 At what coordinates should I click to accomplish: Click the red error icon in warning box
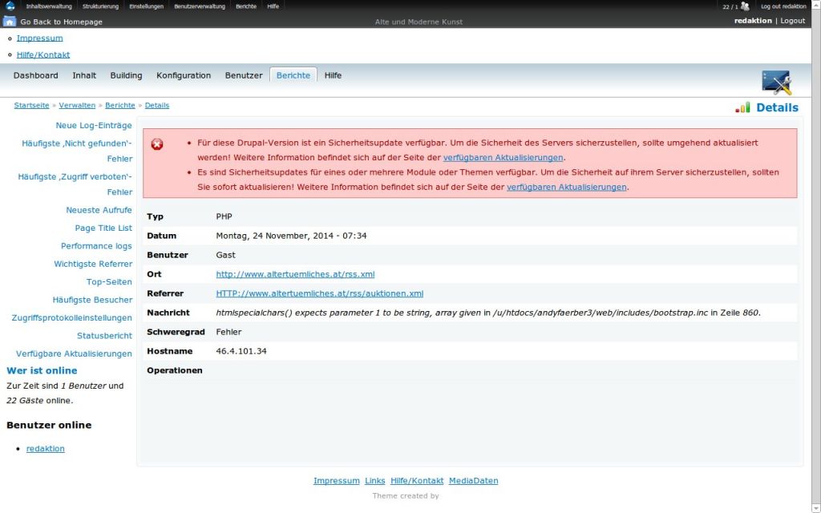[157, 143]
